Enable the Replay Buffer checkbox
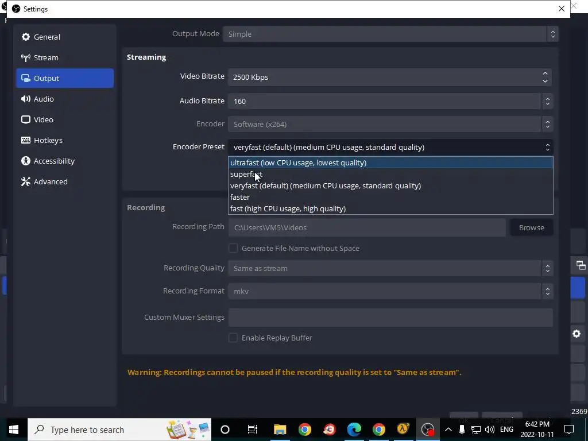Image resolution: width=588 pixels, height=441 pixels. (x=233, y=338)
